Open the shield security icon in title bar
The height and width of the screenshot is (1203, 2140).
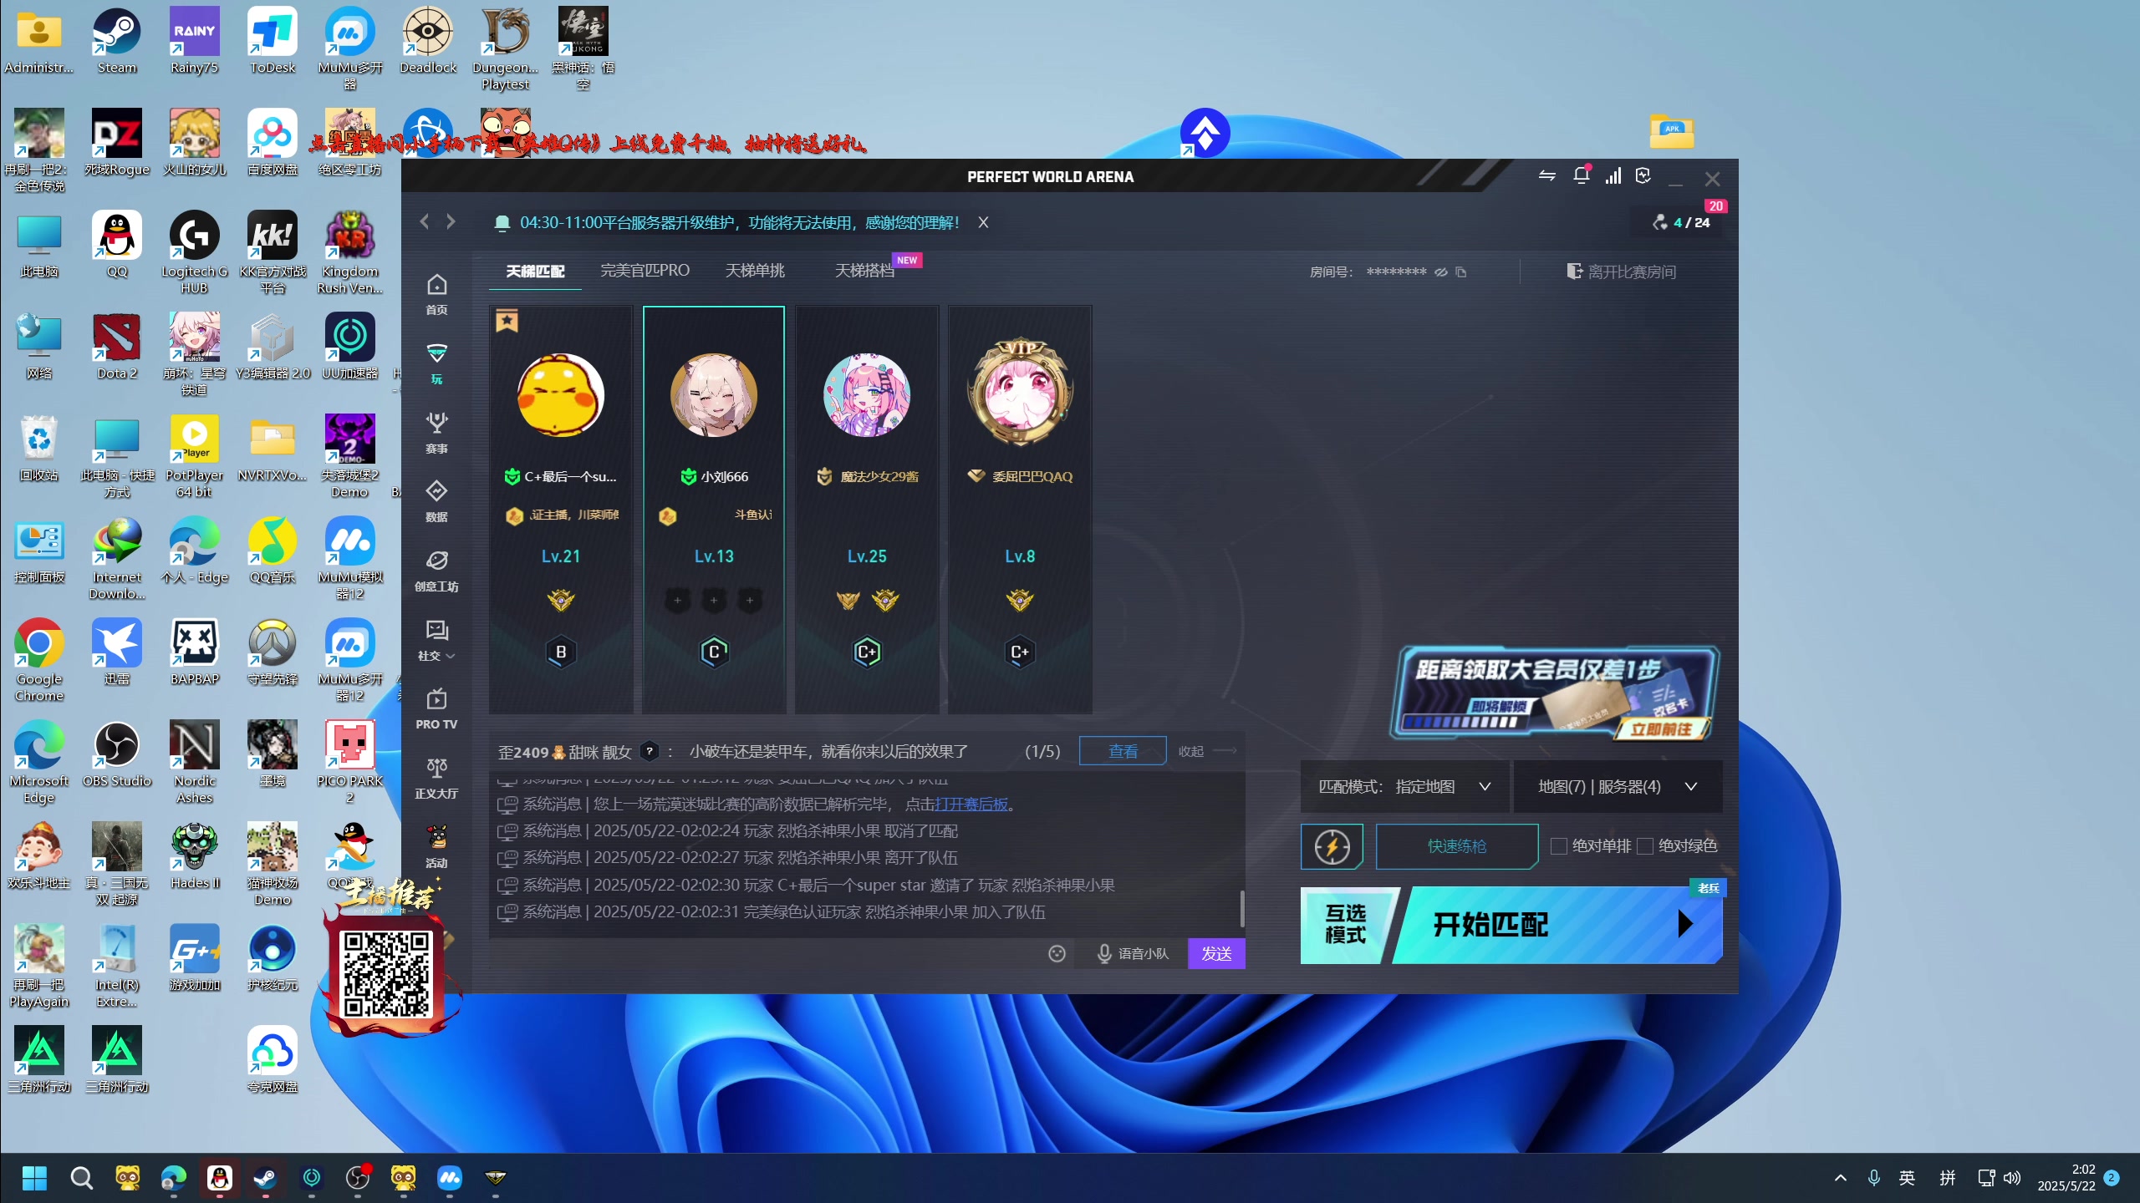1643,176
